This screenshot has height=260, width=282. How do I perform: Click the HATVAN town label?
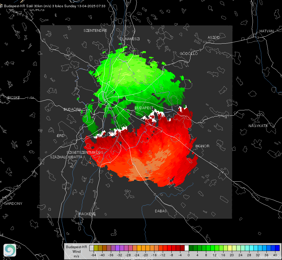(x=266, y=31)
